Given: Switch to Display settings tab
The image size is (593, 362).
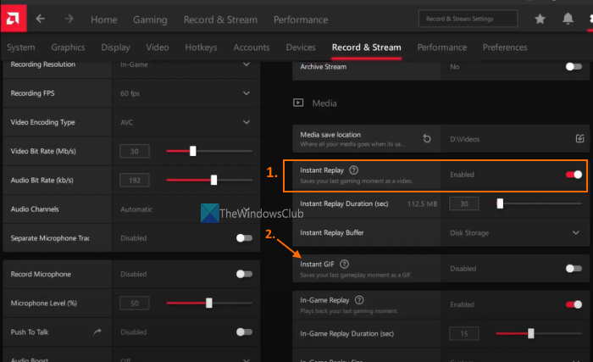Looking at the screenshot, I should click(x=115, y=47).
